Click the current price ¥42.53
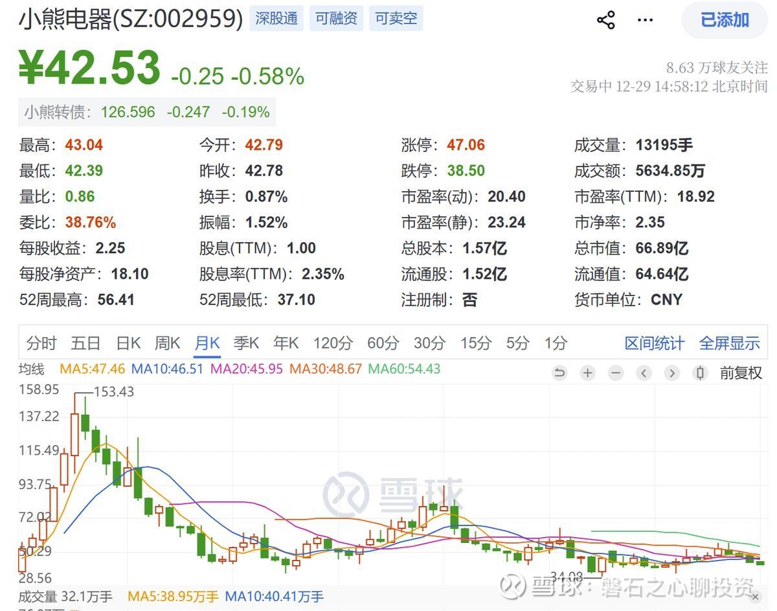 pos(89,67)
